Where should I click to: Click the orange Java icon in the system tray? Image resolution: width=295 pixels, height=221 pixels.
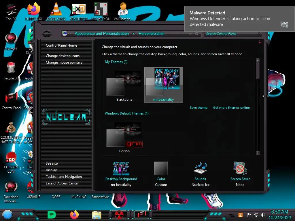coord(240,215)
